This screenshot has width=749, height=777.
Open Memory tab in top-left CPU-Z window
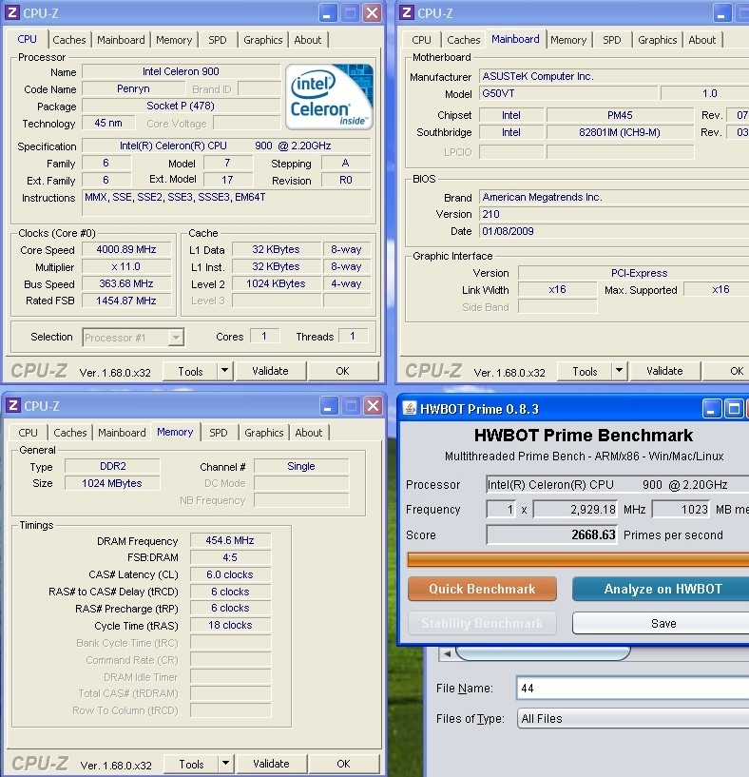(174, 40)
